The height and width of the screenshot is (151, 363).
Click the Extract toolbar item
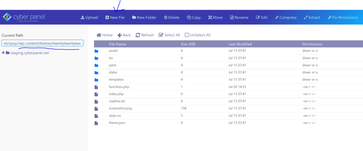coord(312,17)
